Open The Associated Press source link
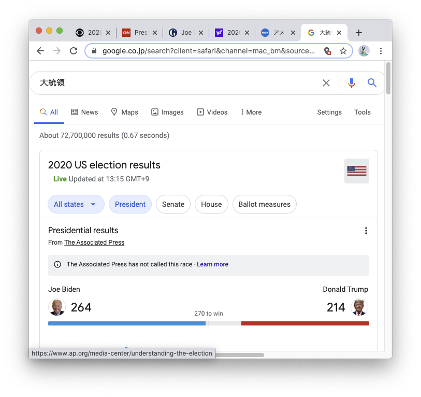 (94, 243)
